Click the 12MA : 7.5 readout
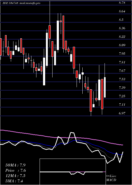 (15, 176)
